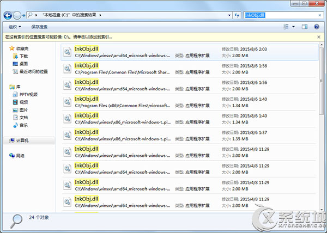Open the recent locations dropdown arrow
327x233 pixels.
tap(23, 15)
